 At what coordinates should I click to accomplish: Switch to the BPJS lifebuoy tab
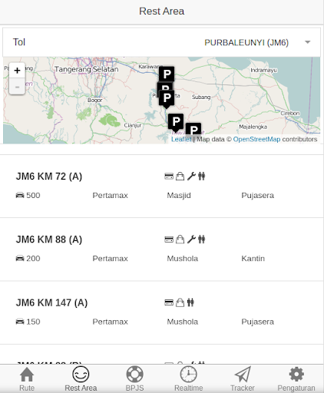(x=135, y=378)
